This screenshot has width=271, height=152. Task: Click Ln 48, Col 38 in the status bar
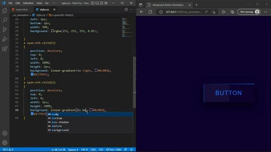(x=58, y=149)
